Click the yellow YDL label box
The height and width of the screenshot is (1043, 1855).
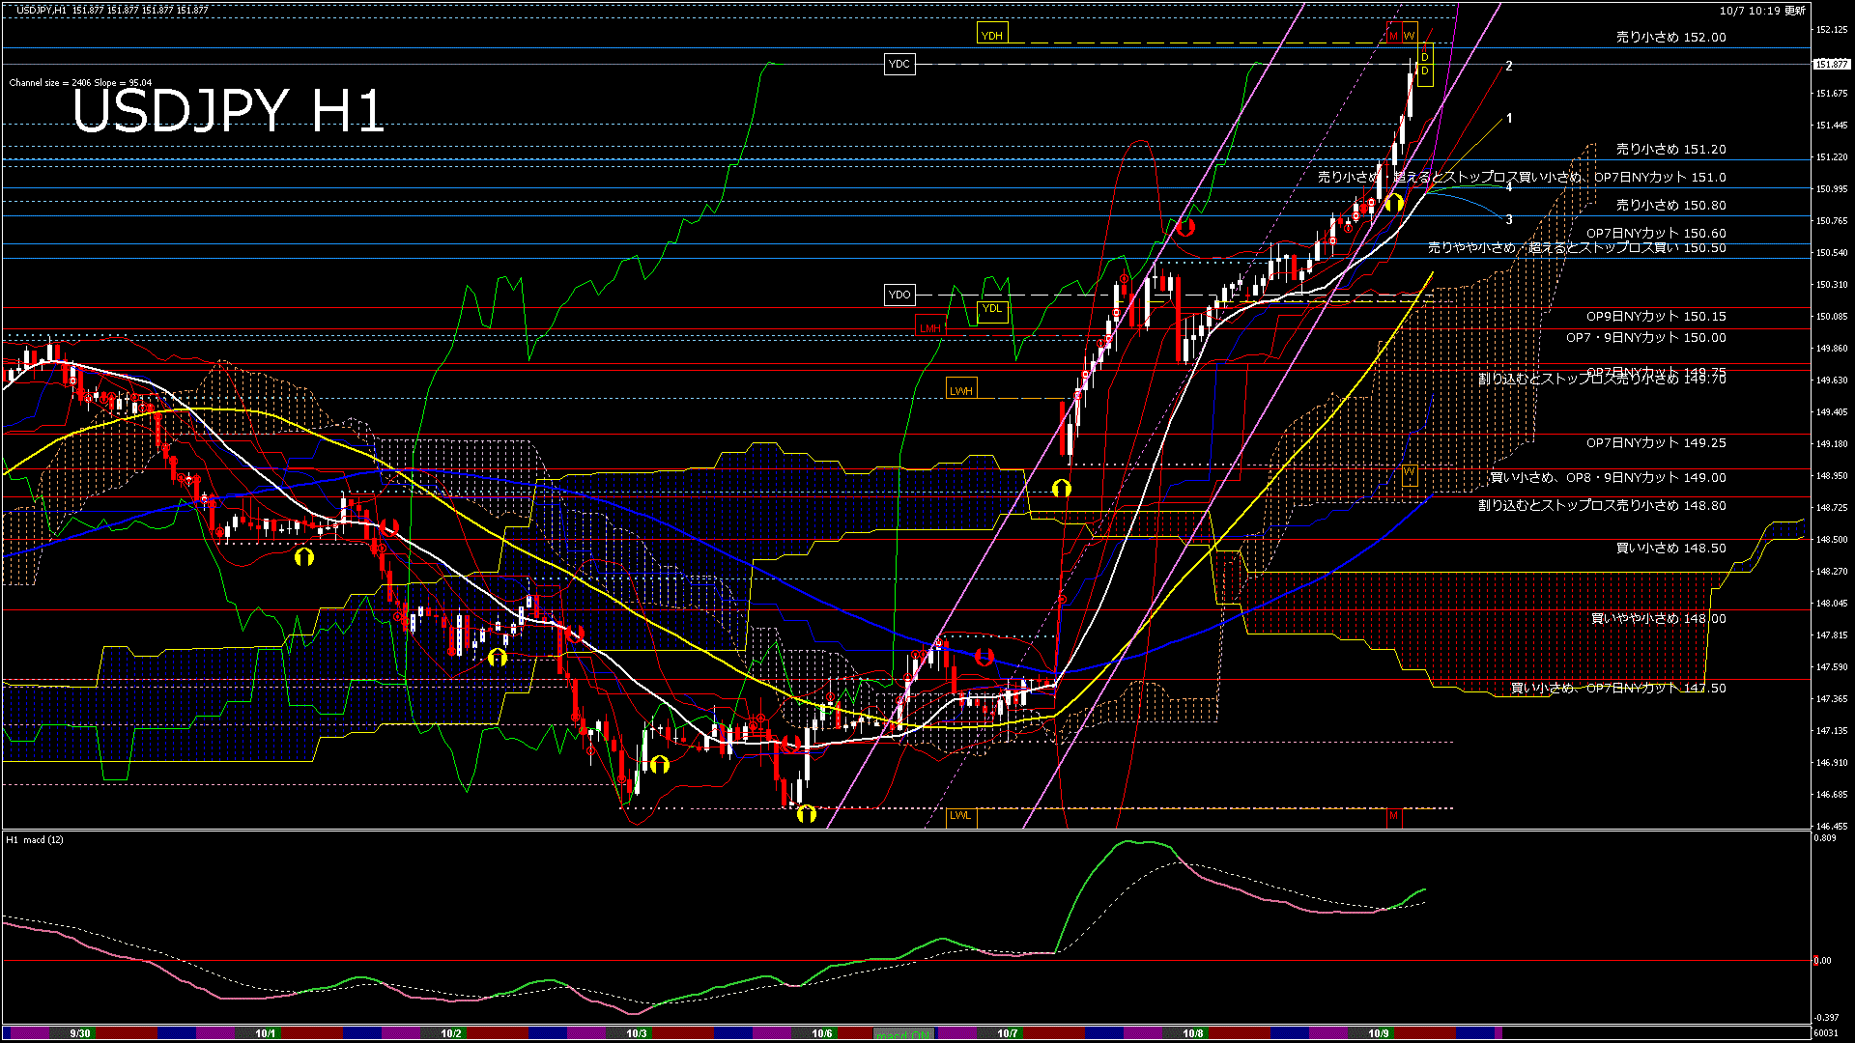pos(991,309)
